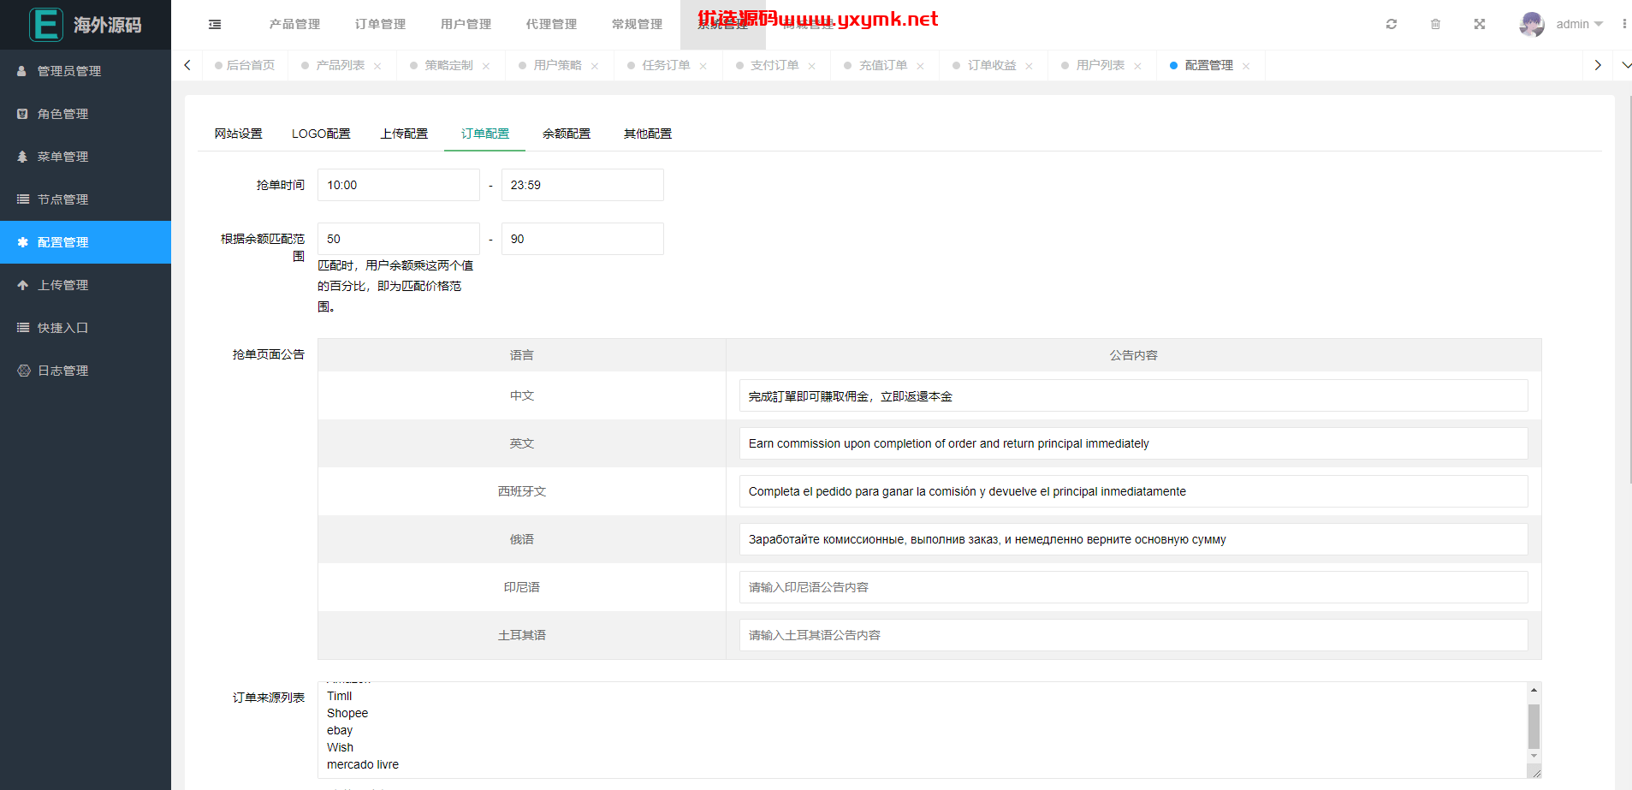Close the 支付订单 tab
This screenshot has width=1632, height=790.
click(812, 66)
